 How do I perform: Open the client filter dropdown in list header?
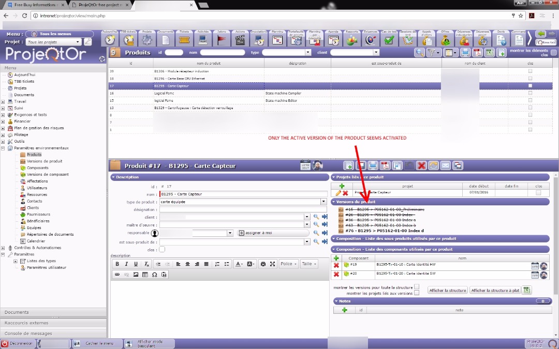pyautogui.click(x=376, y=52)
